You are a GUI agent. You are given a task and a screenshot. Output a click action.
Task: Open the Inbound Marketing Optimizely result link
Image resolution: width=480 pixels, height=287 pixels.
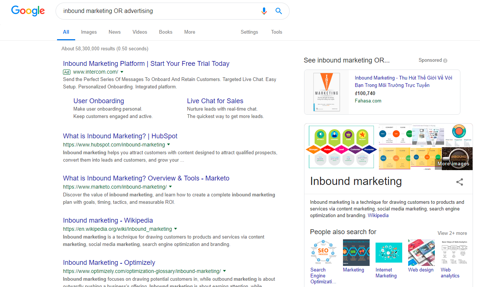click(x=109, y=263)
